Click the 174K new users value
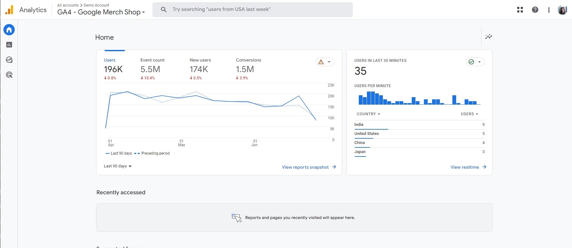The image size is (572, 248). [199, 69]
